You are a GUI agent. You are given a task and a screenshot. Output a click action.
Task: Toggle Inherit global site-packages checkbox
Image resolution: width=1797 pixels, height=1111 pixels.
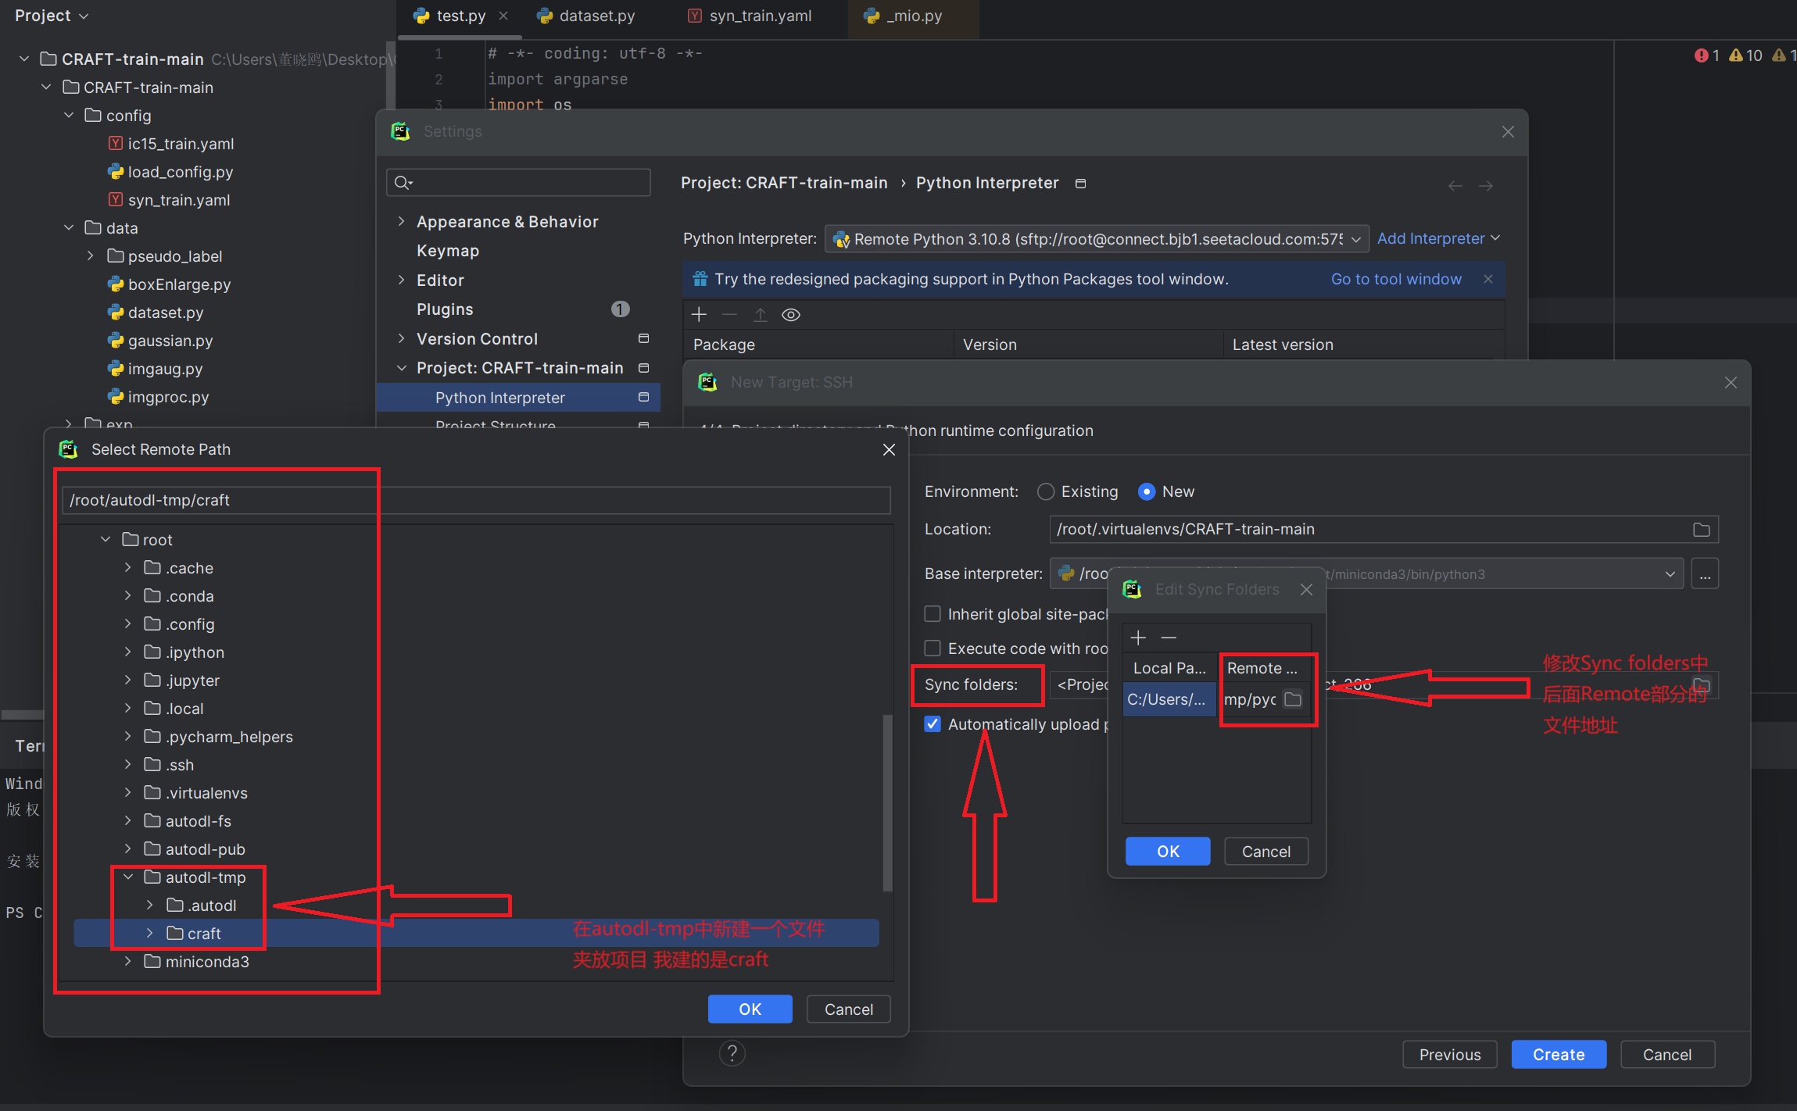click(x=933, y=614)
